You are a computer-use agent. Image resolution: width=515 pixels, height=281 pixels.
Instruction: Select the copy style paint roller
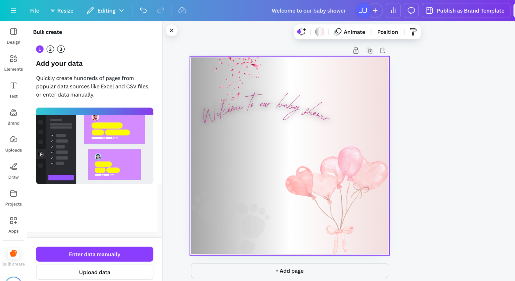point(413,32)
